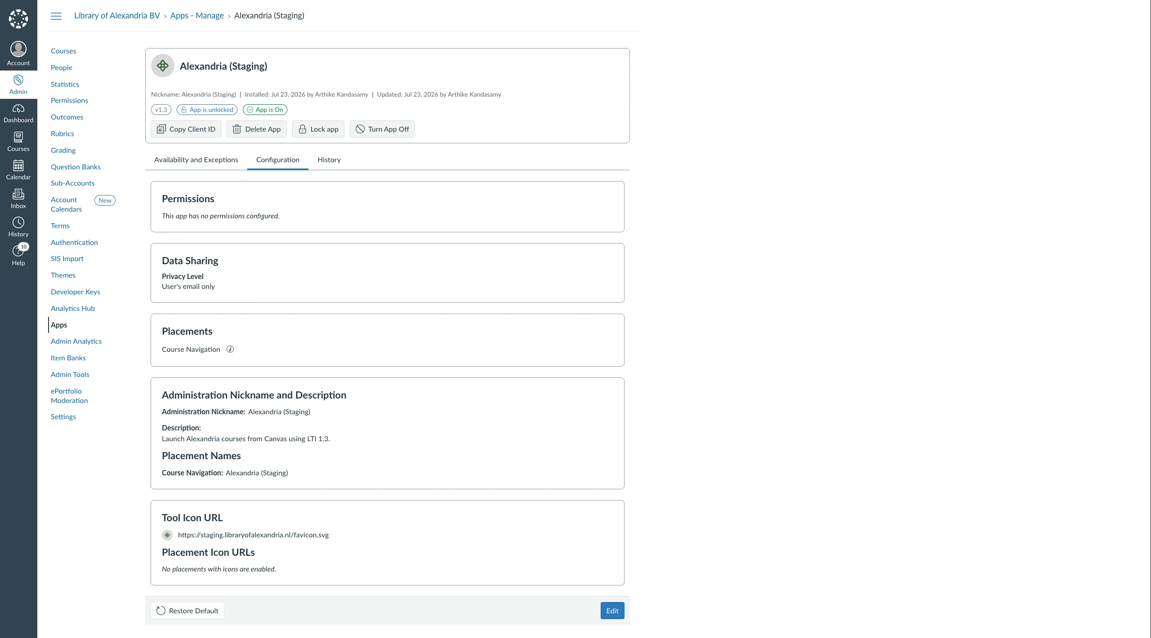Open Item Banks in the admin sidebar
The height and width of the screenshot is (638, 1151).
(x=68, y=358)
